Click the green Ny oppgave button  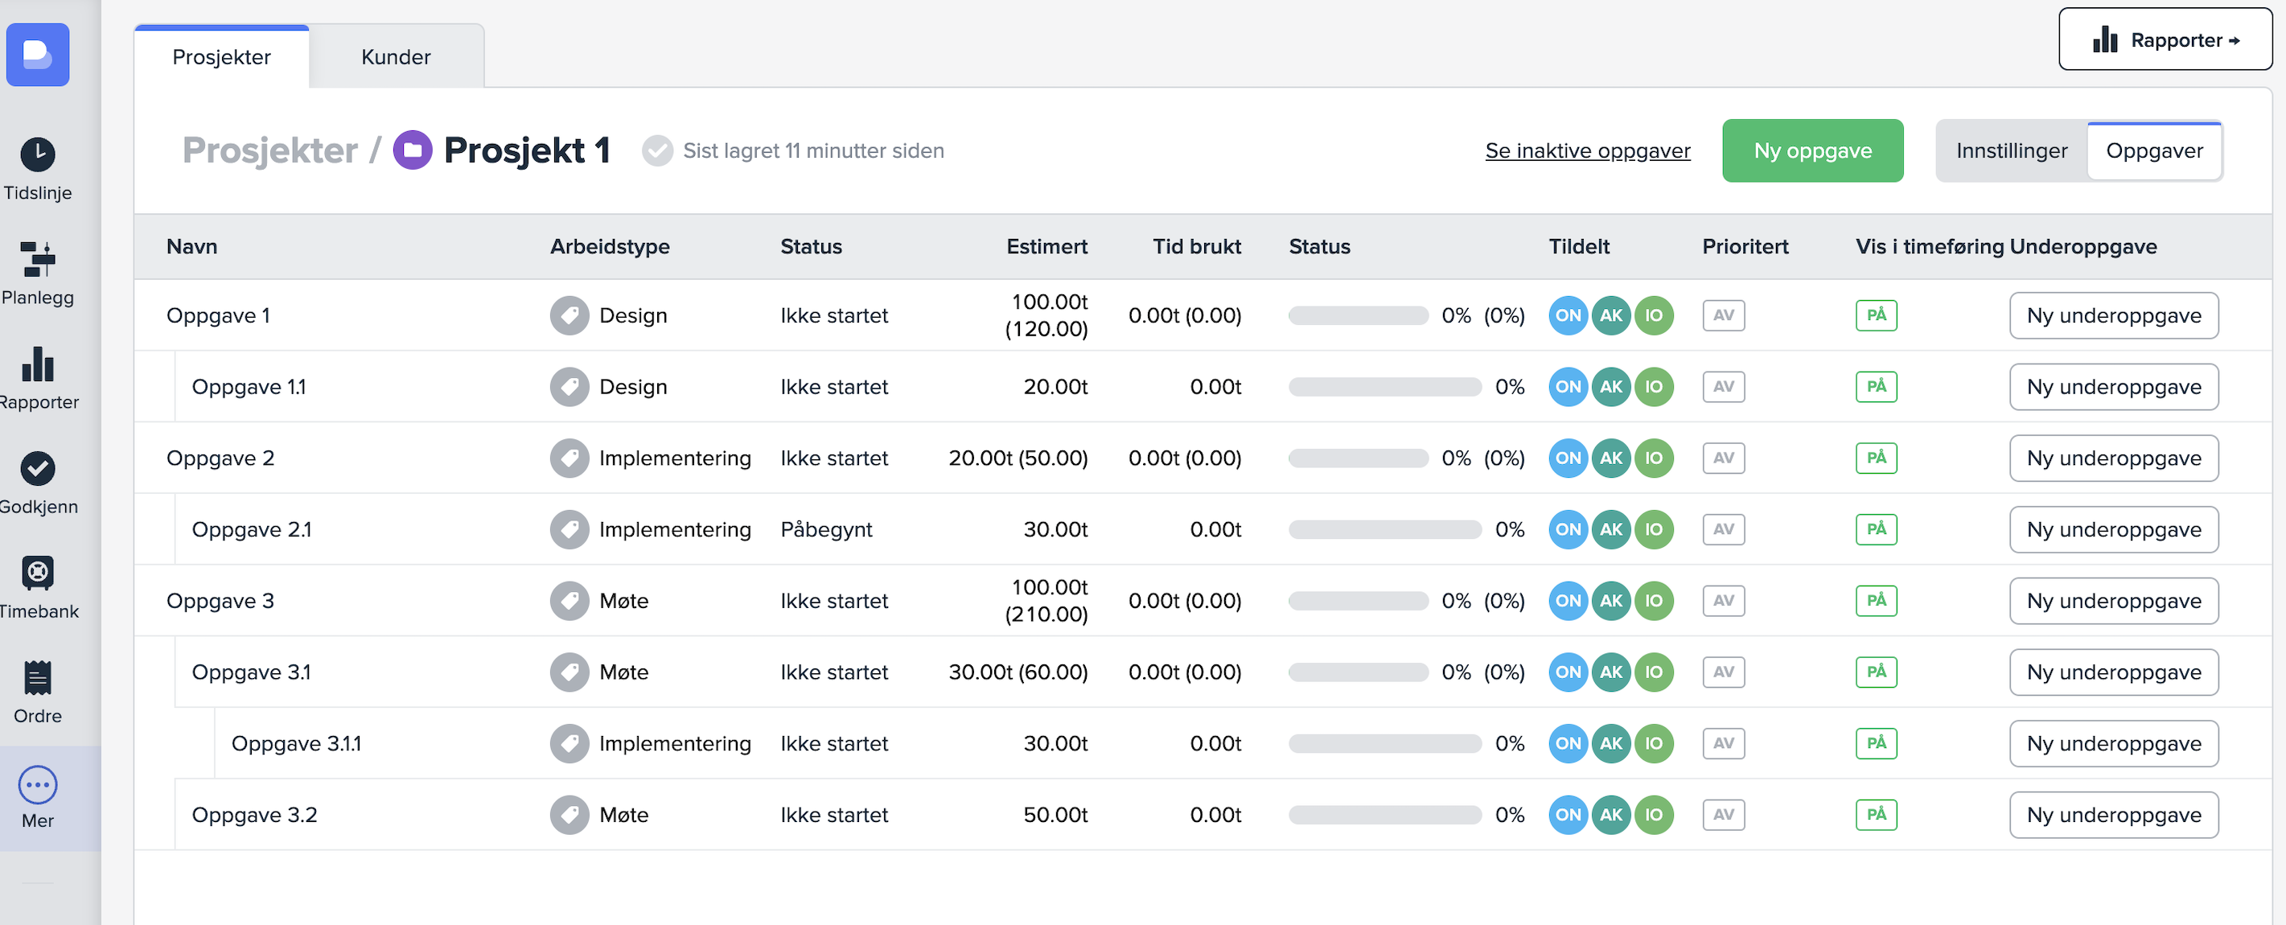[1812, 151]
